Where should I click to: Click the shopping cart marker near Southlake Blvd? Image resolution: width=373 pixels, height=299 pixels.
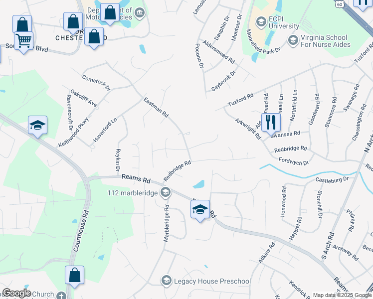[23, 41]
